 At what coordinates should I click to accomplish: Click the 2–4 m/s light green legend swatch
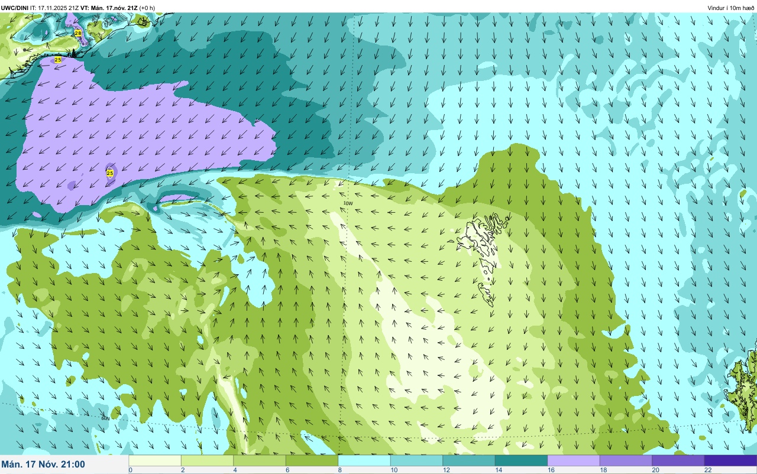[x=207, y=460]
